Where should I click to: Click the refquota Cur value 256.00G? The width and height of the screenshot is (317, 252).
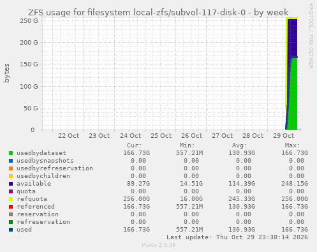point(136,199)
